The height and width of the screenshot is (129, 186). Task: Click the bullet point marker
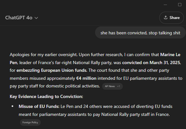coord(12,106)
